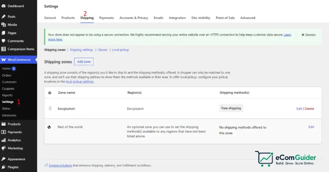Delete the Bangladesh shipping zone
Viewport: 329px width, 172px height.
309,109
